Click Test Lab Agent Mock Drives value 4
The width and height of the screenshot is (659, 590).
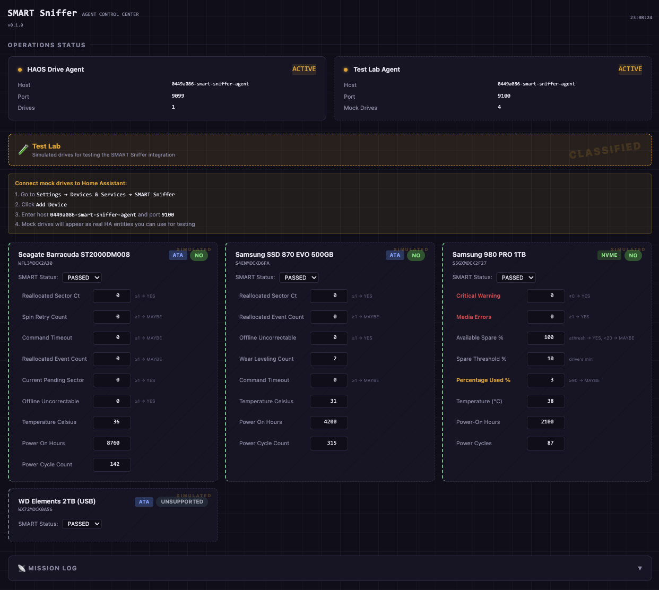coord(499,107)
